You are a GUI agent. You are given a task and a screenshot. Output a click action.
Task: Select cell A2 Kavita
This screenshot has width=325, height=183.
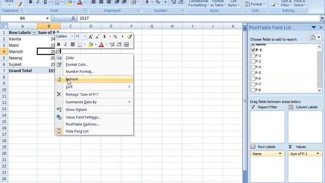pyautogui.click(x=22, y=39)
